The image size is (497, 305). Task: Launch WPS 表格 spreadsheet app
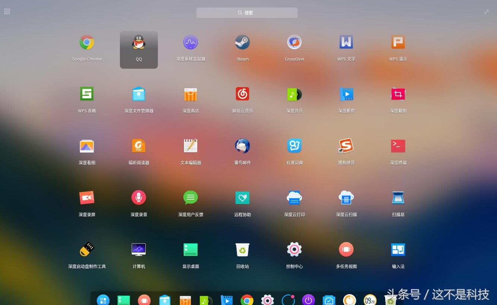point(87,94)
